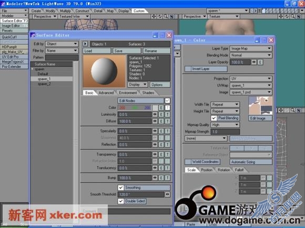The image size is (305, 228).
Task: Open the Position tab in texture panel
Action: coord(207,170)
